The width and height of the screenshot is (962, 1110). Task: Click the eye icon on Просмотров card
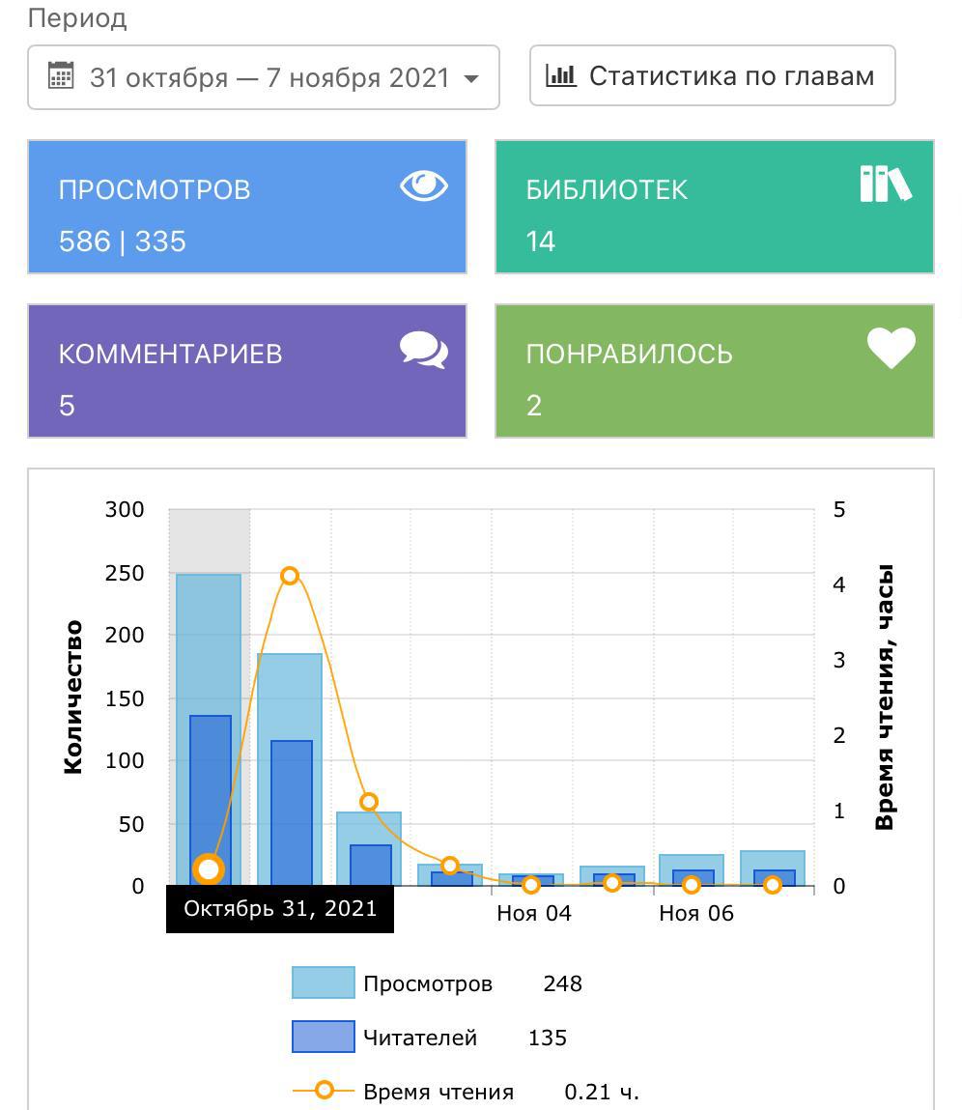coord(424,185)
